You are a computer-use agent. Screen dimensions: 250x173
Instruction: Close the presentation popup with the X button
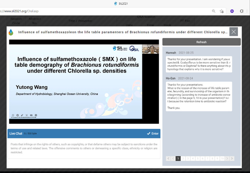234,32
